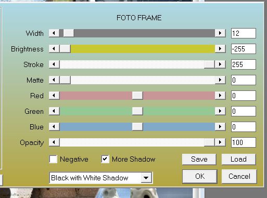Image resolution: width=267 pixels, height=198 pixels.
Task: Click the Opacity slider's right arrow
Action: [x=220, y=142]
